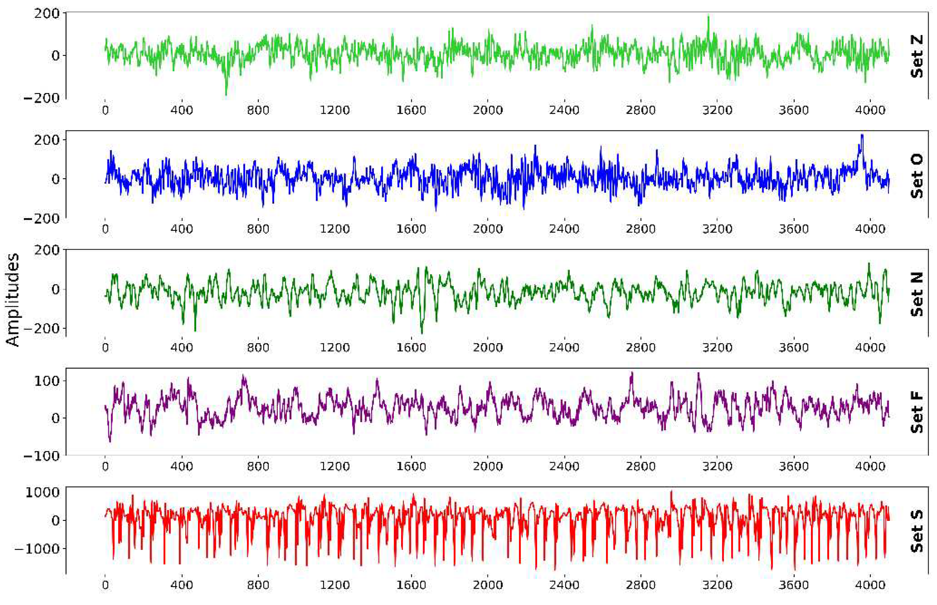The width and height of the screenshot is (937, 605).
Task: Click the 1000 y-axis tick of Set S
Action: tap(43, 493)
